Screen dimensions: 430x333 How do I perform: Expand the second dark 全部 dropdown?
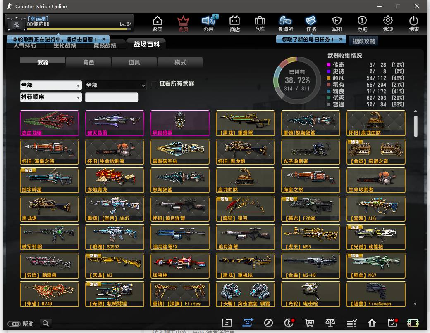click(x=115, y=85)
